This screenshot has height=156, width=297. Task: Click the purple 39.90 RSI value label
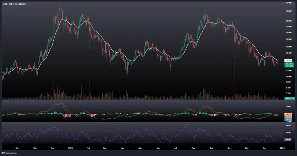point(288,139)
